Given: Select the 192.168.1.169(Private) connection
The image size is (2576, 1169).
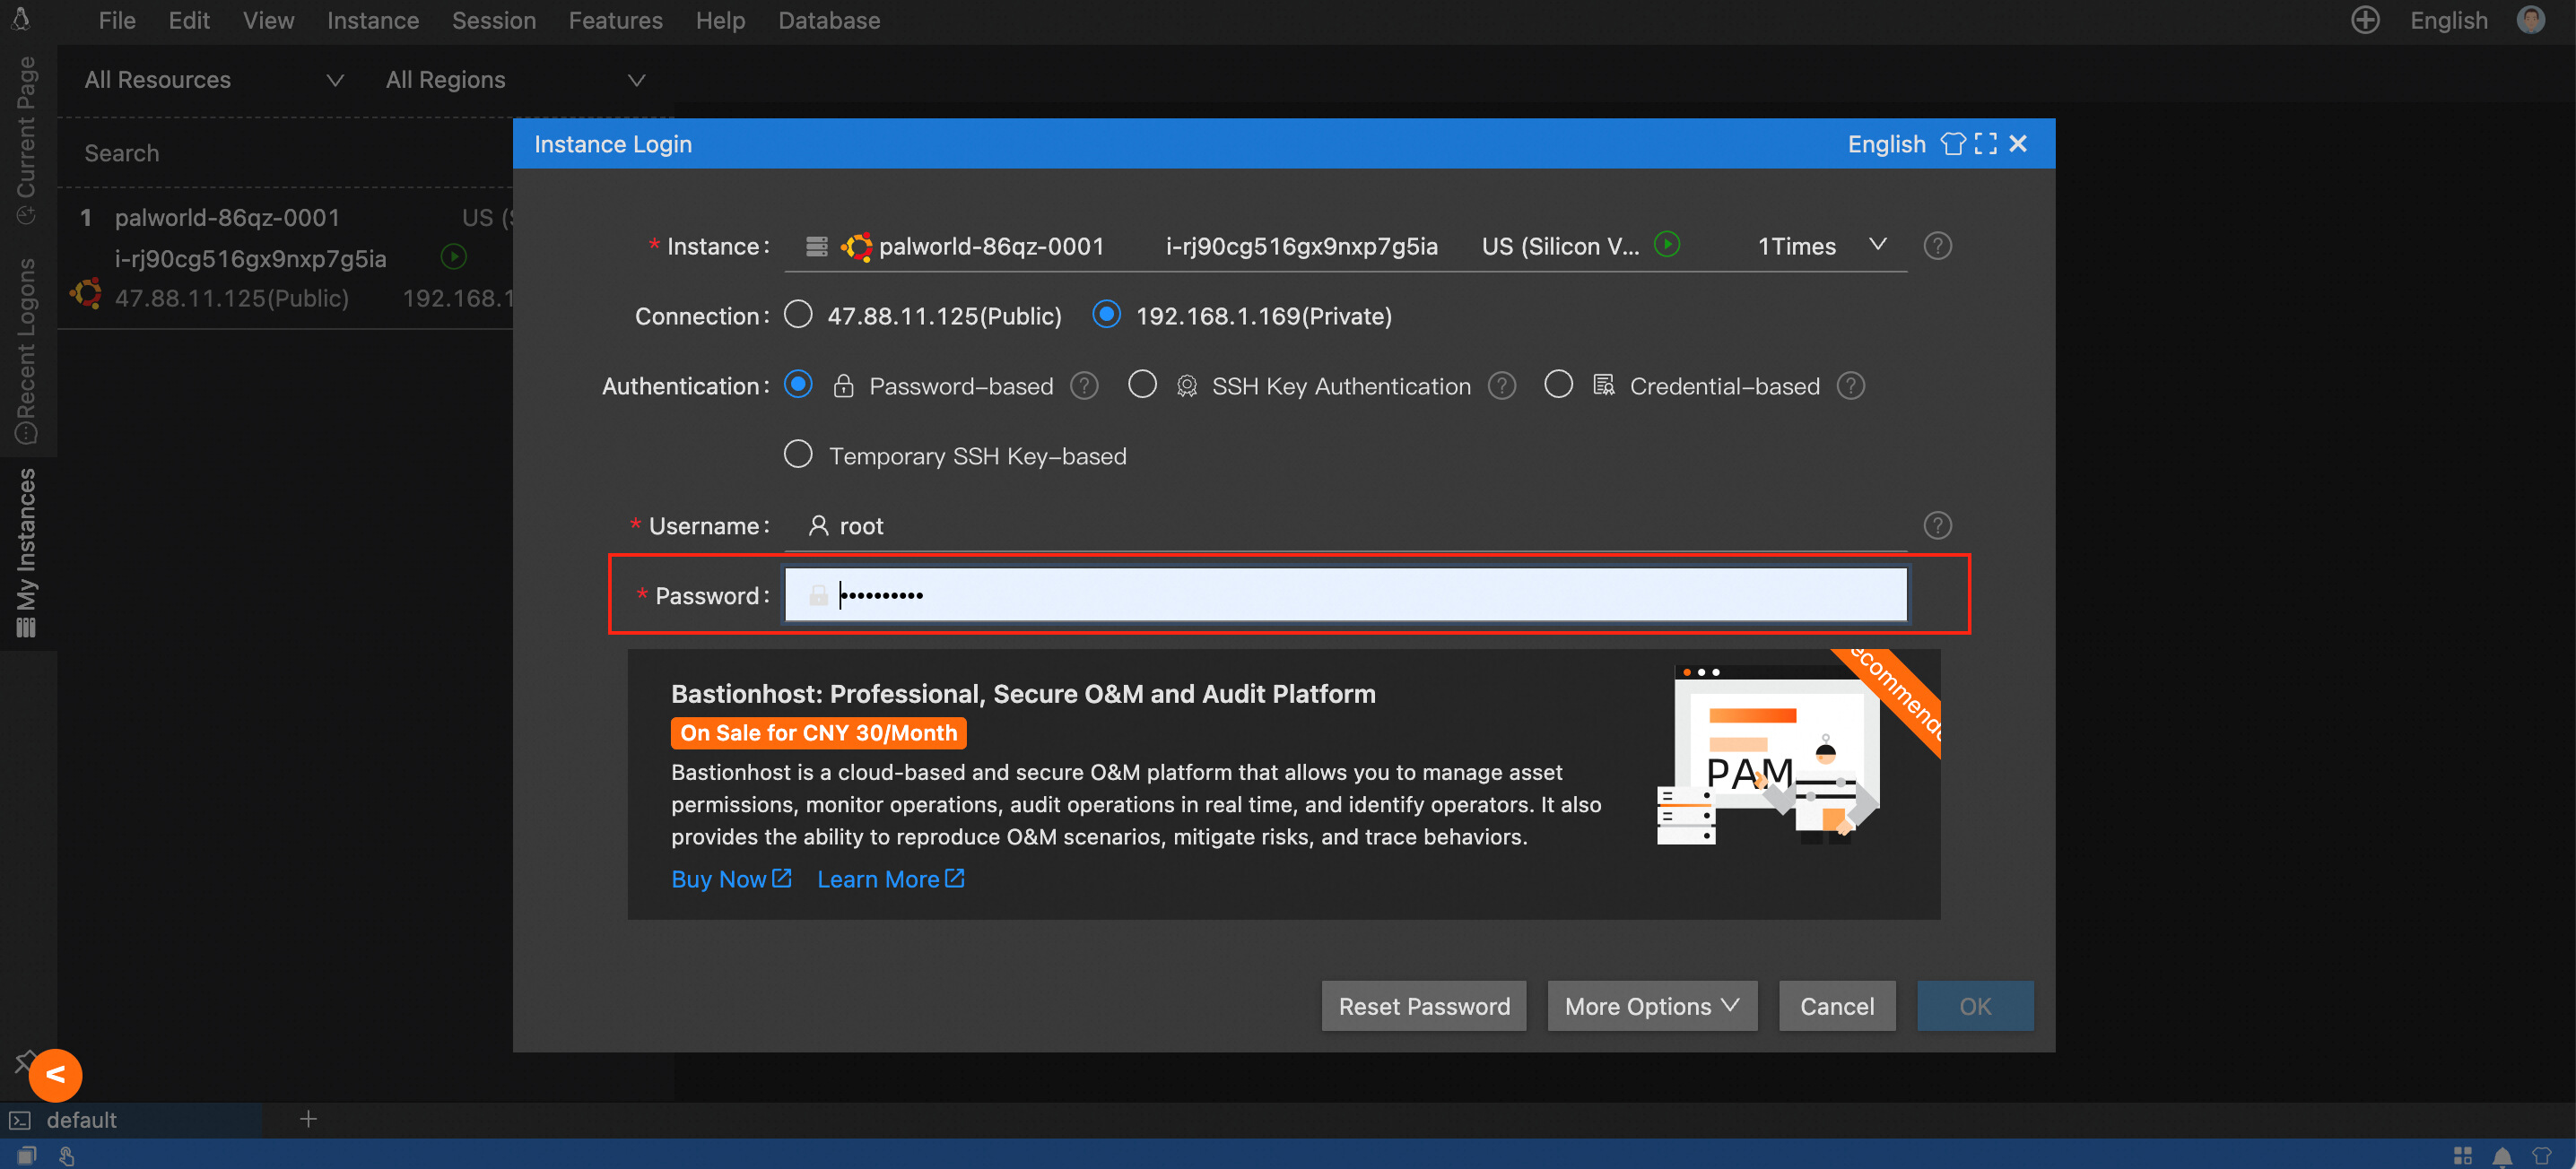Looking at the screenshot, I should 1106,315.
